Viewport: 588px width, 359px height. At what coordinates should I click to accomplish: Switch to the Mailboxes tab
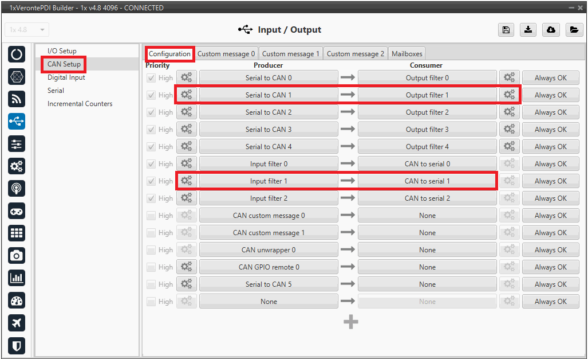coord(407,54)
